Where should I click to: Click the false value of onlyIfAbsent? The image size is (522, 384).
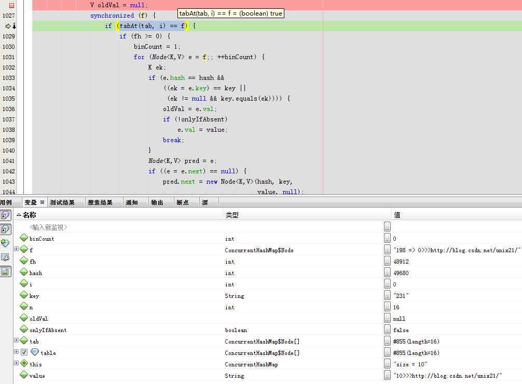pos(401,330)
